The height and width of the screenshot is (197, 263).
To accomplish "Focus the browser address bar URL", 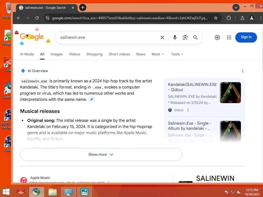I will pos(130,18).
